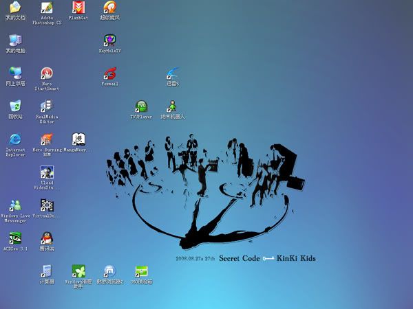Click the RealMedia Editor icon
The width and height of the screenshot is (413, 309).
(47, 106)
